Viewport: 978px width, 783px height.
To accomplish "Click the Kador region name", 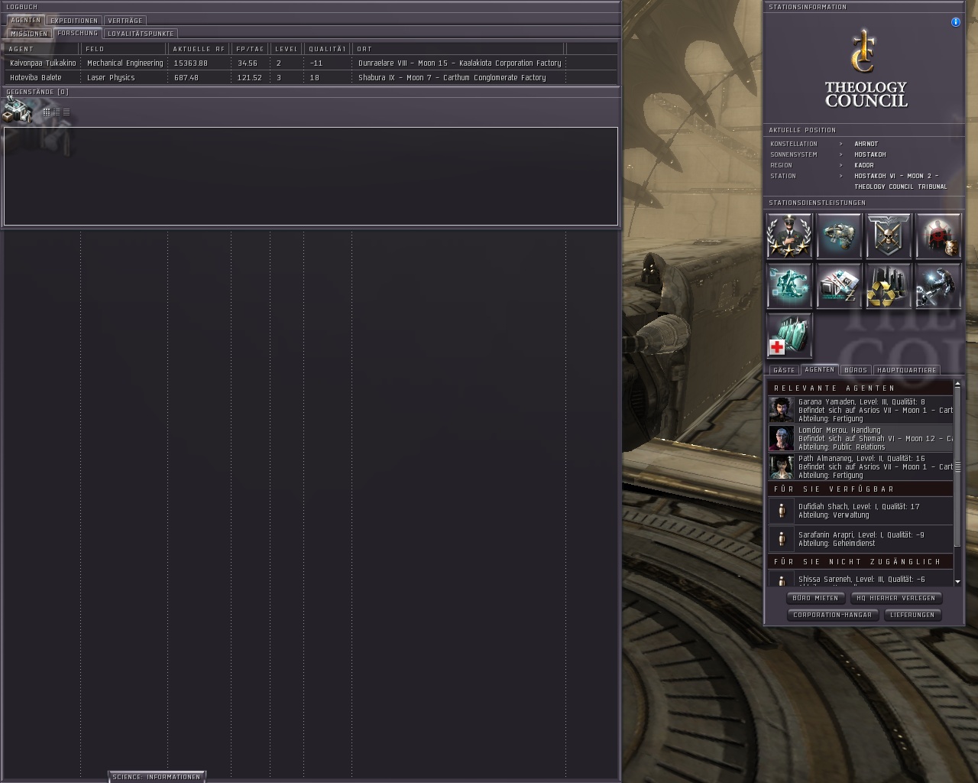I will click(x=863, y=165).
